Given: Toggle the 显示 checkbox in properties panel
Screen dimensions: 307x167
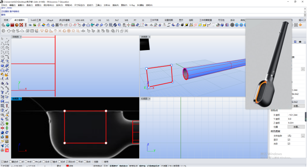Looking at the screenshot, I should pos(289,140).
